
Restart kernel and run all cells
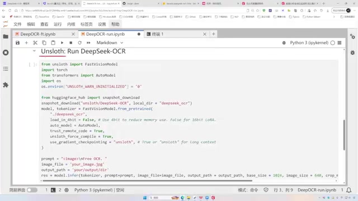pyautogui.click(x=88, y=42)
